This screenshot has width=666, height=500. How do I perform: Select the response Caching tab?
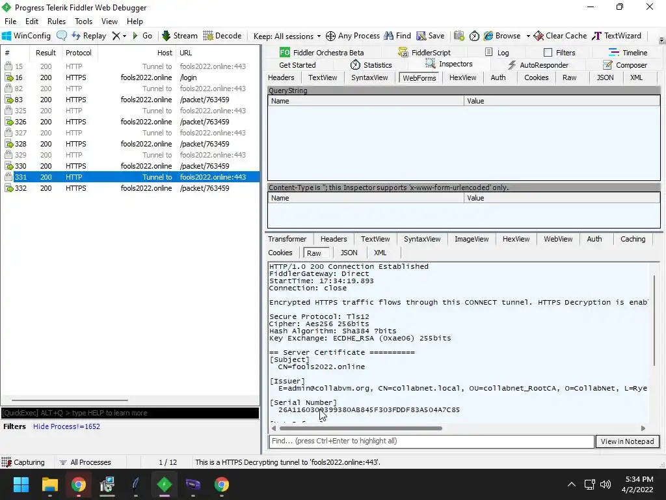632,239
